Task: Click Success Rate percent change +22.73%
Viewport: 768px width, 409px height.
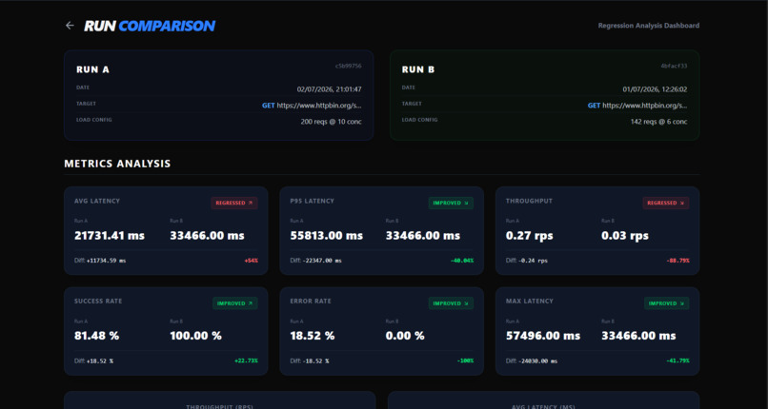Action: pos(247,361)
